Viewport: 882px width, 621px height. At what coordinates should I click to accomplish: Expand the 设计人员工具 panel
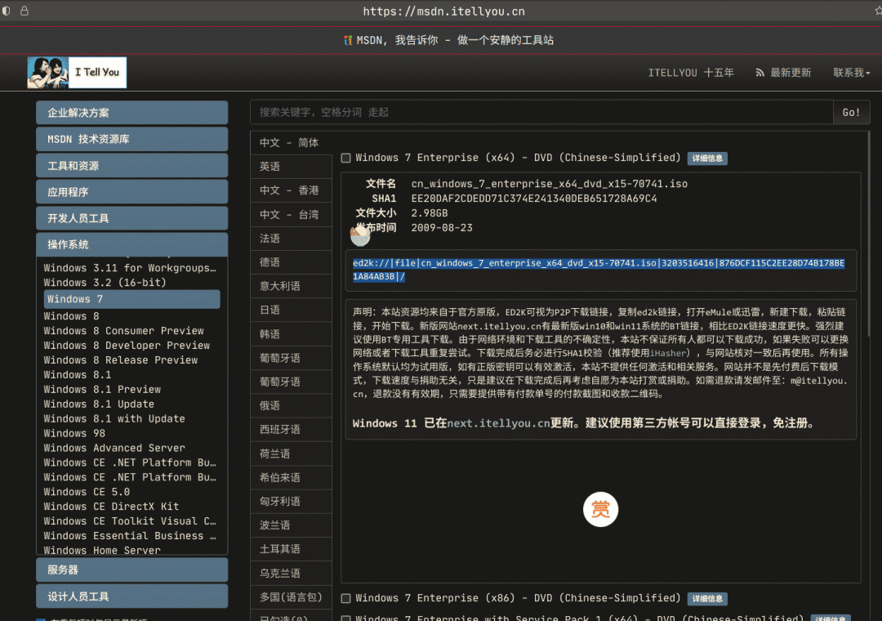point(131,596)
